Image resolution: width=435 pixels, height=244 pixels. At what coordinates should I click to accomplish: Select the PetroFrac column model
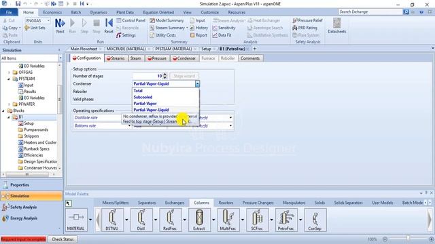pyautogui.click(x=285, y=220)
